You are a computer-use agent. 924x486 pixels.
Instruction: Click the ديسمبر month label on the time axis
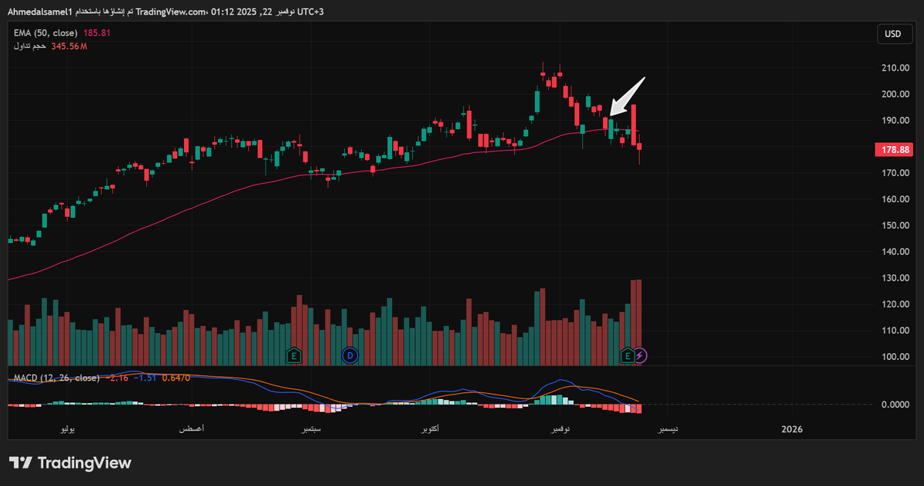pyautogui.click(x=668, y=430)
